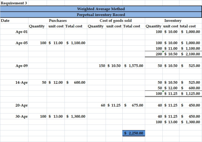Viewport: 202px width, 142px height.
Task: Select the "Requirement 3" cell
Action: pos(14,3)
